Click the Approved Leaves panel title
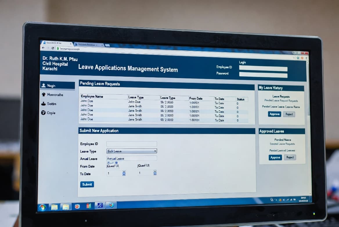This screenshot has height=227, width=339. 272,131
